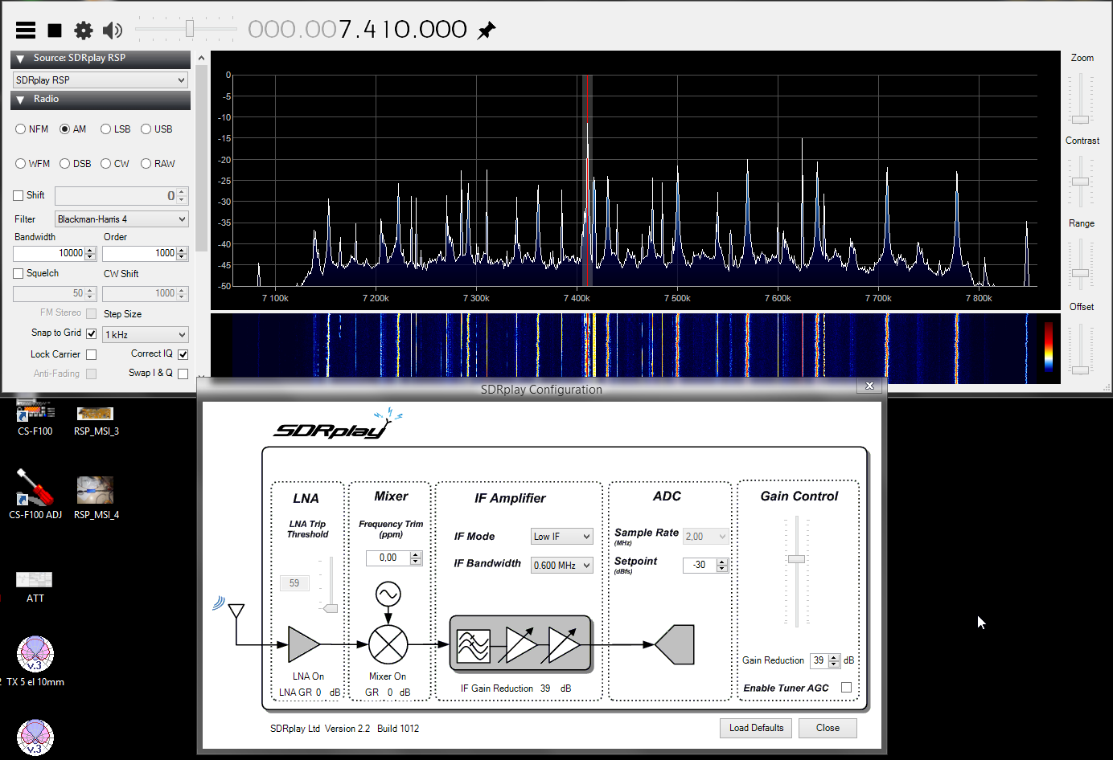Open the IF Bandwidth 0.600 MHz dropdown
Image resolution: width=1113 pixels, height=760 pixels.
[x=562, y=566]
